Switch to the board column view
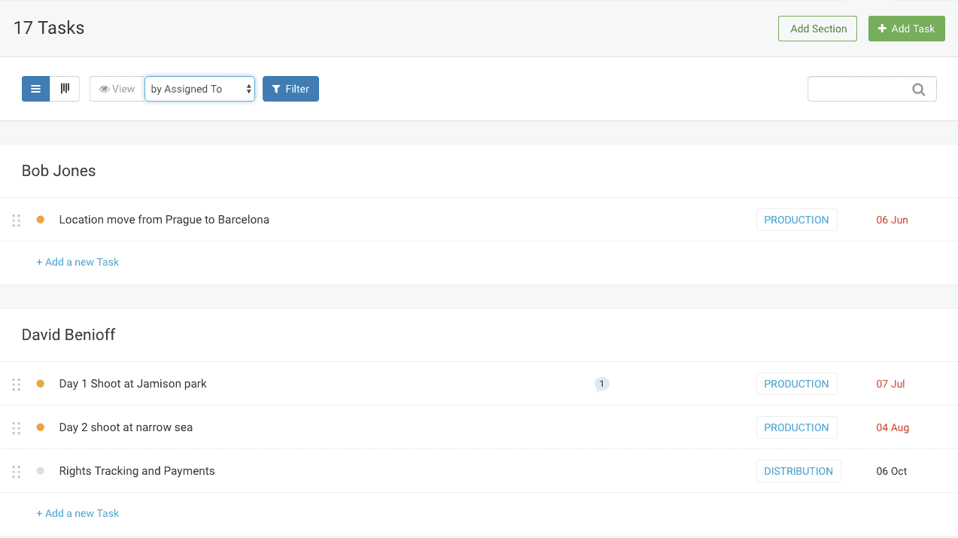This screenshot has width=958, height=538. click(x=65, y=88)
